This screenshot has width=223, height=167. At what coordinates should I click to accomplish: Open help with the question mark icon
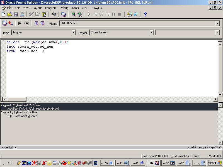point(145,14)
